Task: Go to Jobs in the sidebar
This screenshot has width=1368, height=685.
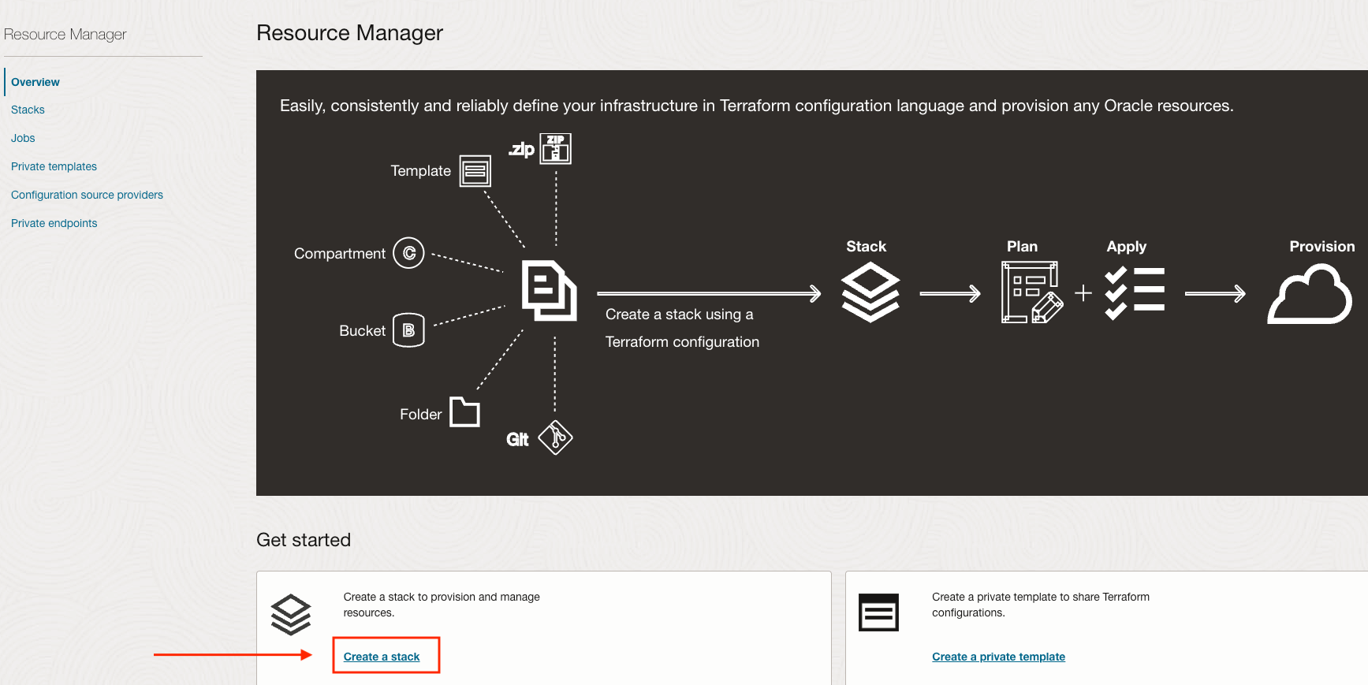Action: tap(23, 139)
